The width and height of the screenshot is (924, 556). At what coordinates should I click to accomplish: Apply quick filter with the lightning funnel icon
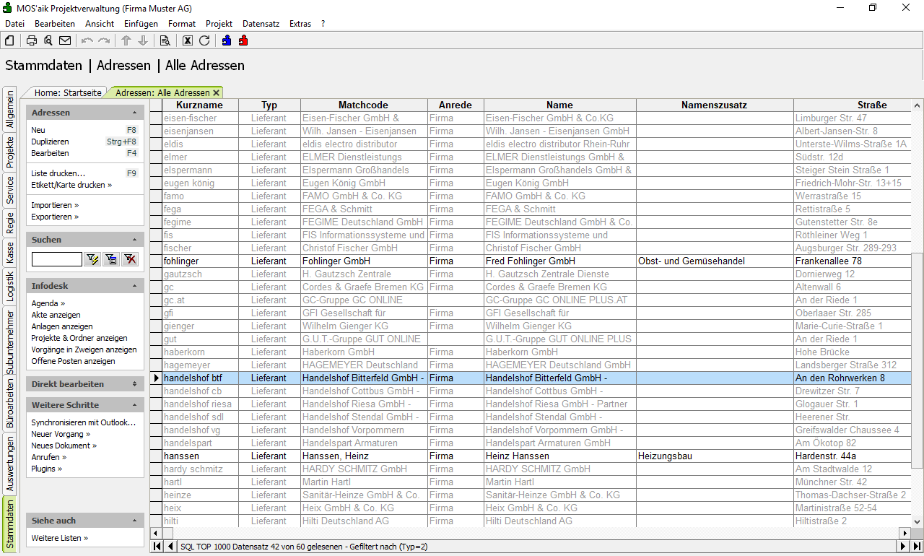click(92, 259)
